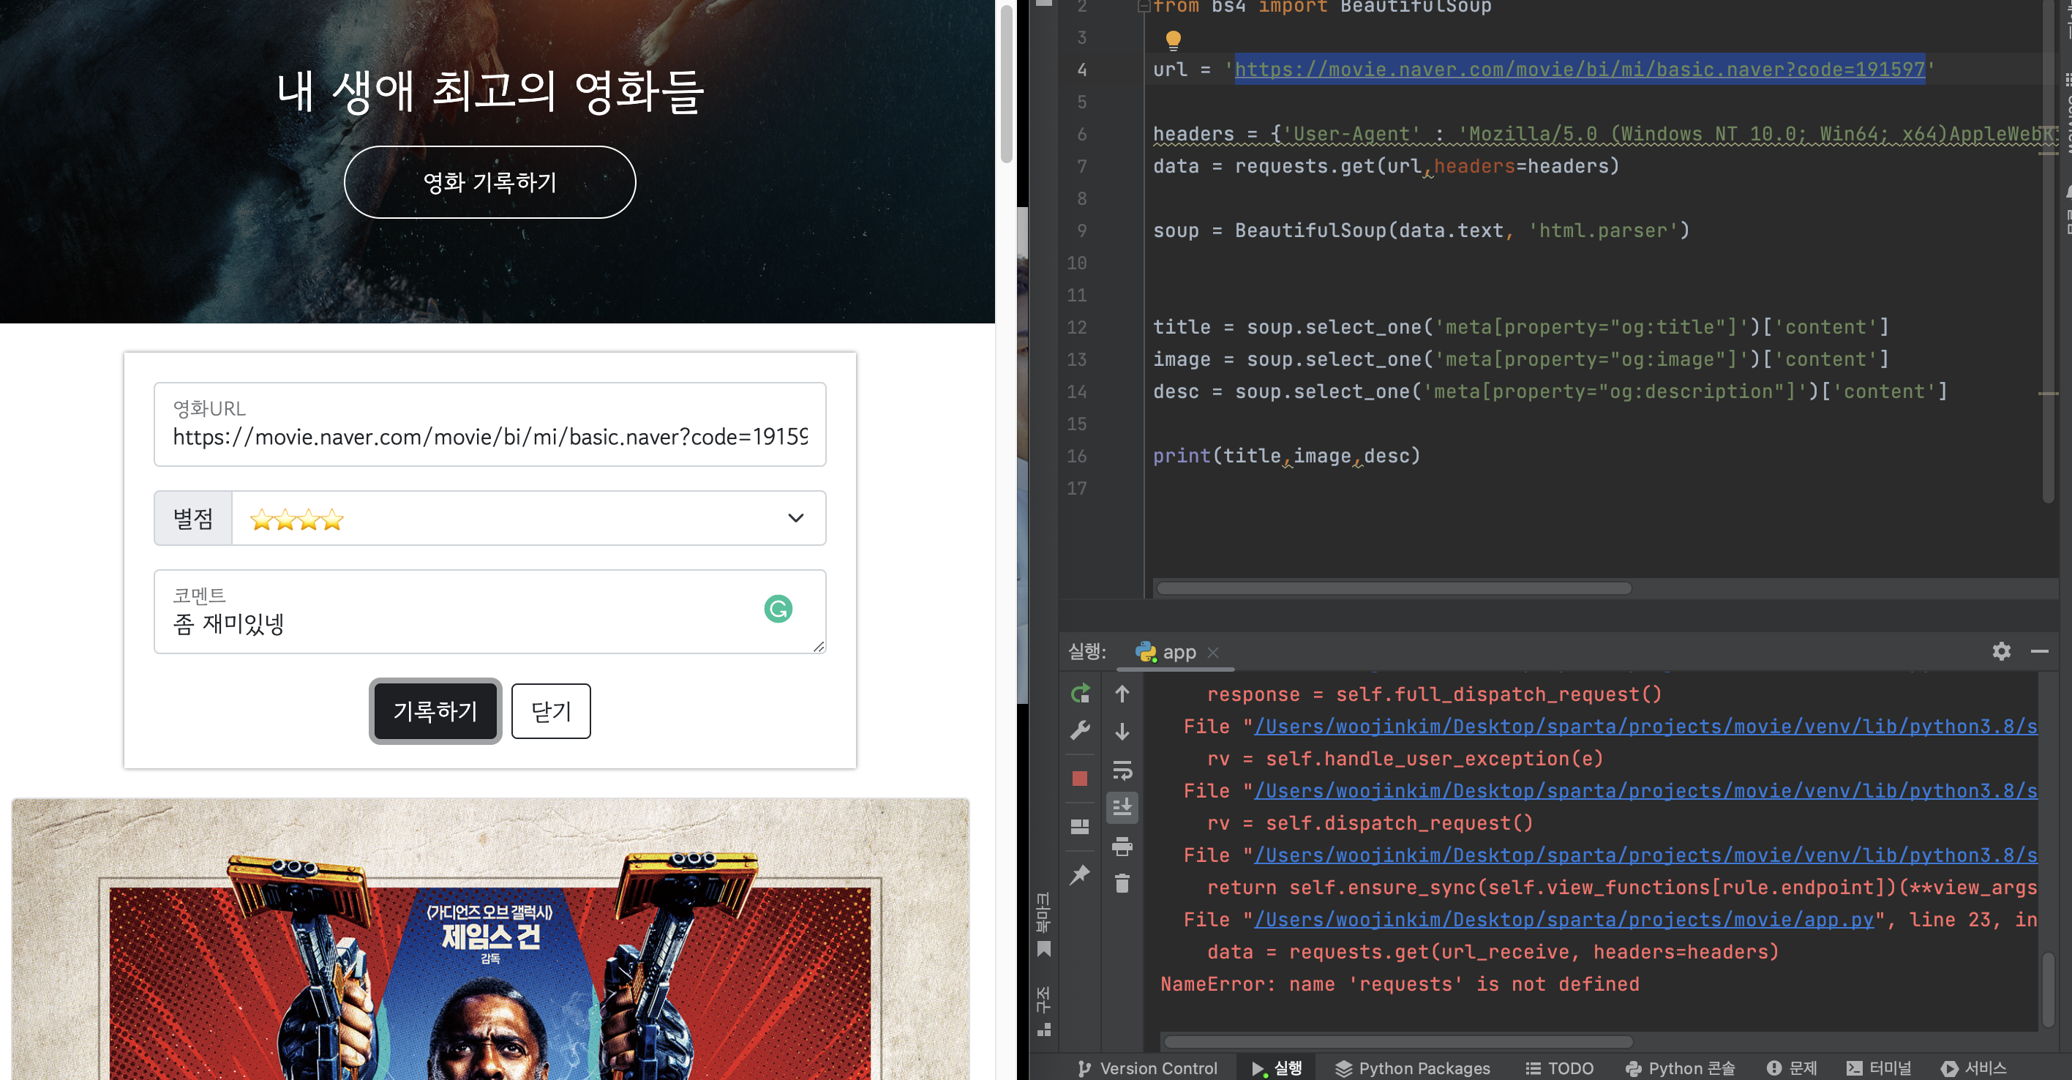
Task: Click the soup = BeautifulSoup code line
Action: click(1422, 230)
